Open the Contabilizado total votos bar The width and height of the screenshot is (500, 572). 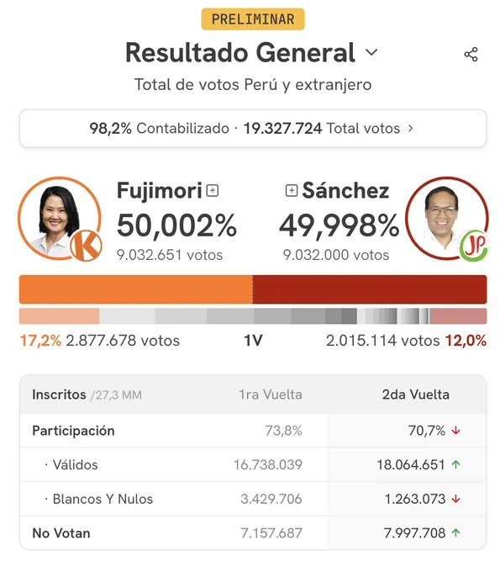click(253, 129)
